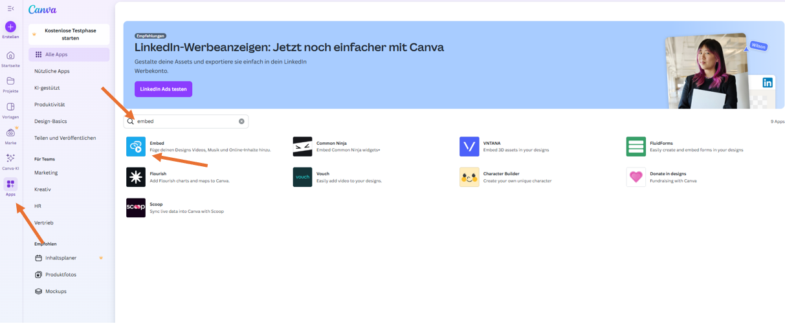Click Kostenlose Testphase starten button
Viewport: 785px width, 324px height.
69,34
